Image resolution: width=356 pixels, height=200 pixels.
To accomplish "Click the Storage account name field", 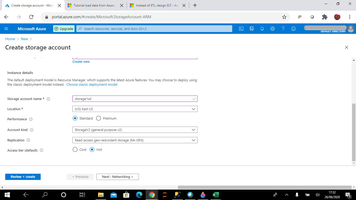I will coord(135,99).
